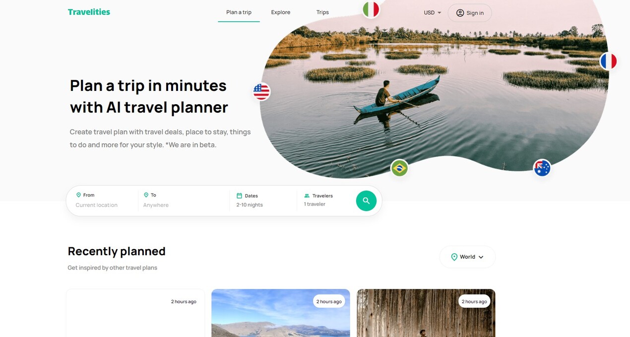
Task: Focus the To destination Anywhere field
Action: (x=184, y=201)
